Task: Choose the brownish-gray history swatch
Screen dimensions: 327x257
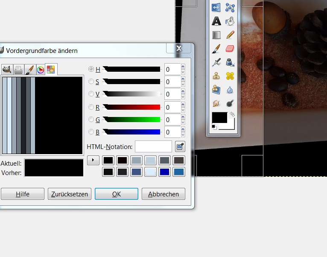Action: pos(179,161)
